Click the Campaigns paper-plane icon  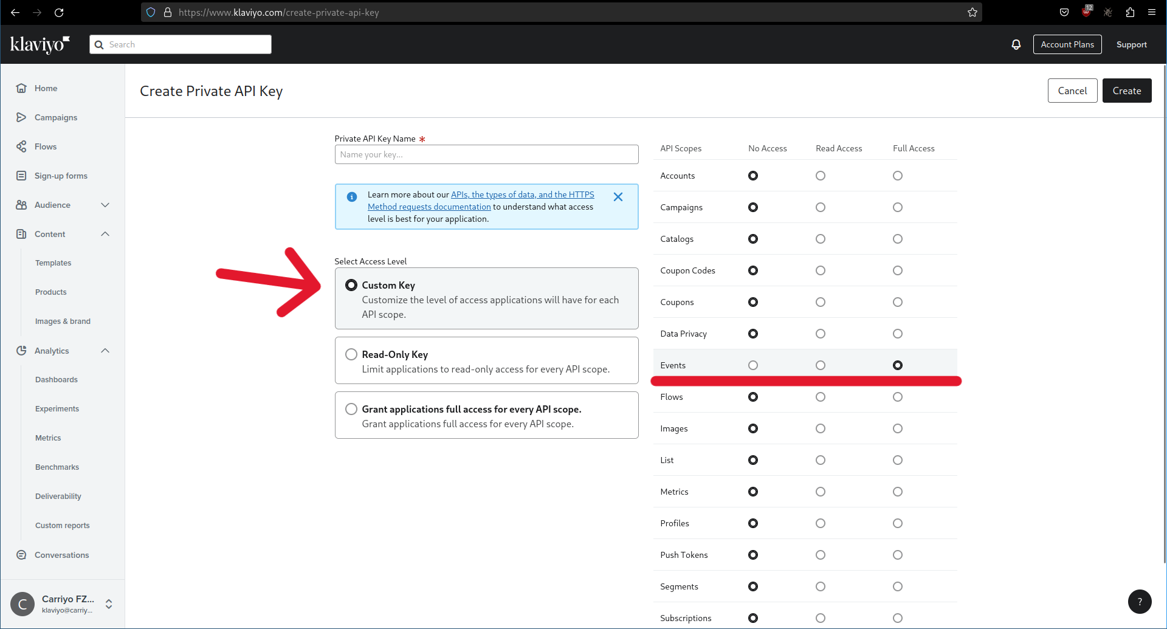tap(21, 117)
